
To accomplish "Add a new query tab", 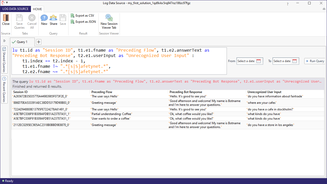I will pyautogui.click(x=39, y=42).
